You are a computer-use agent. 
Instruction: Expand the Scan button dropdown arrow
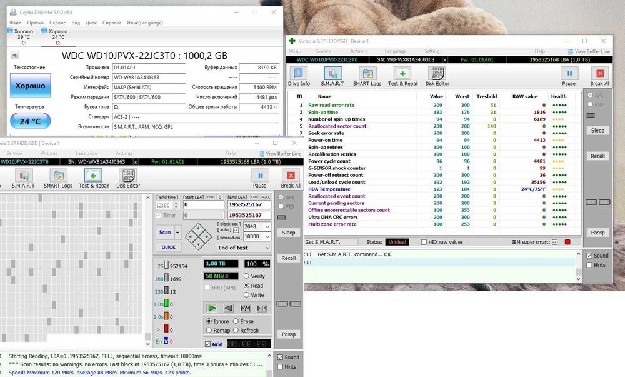click(x=177, y=233)
